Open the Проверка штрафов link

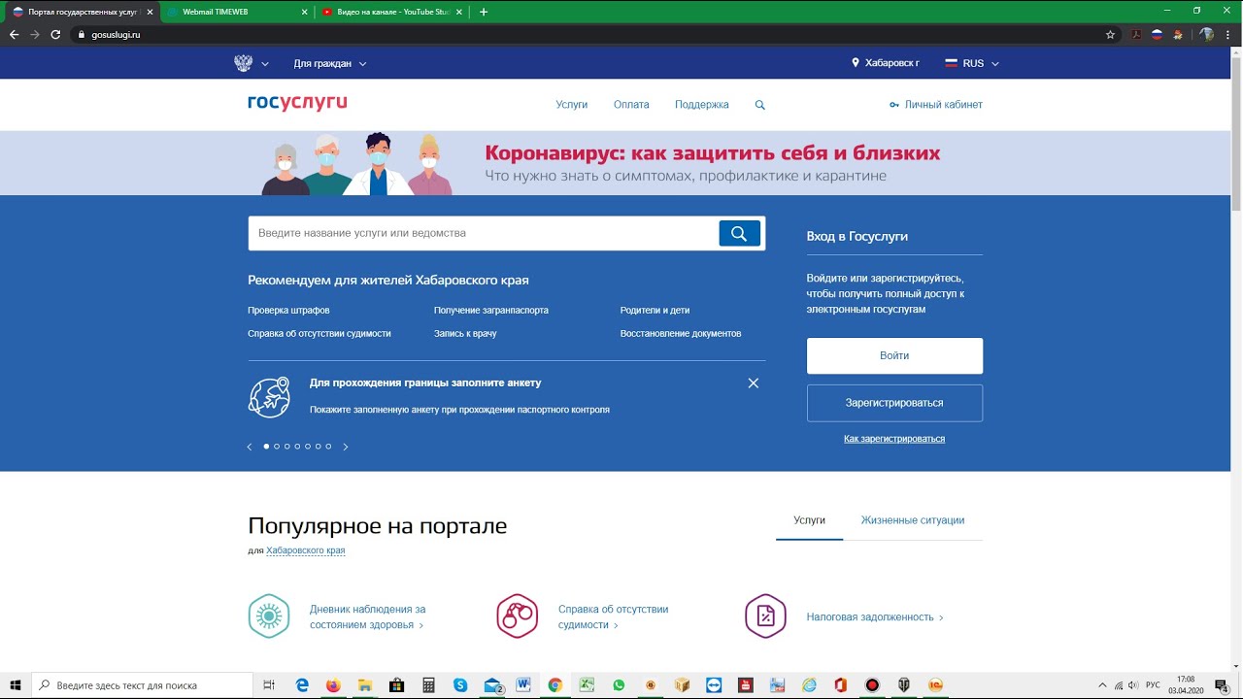288,311
